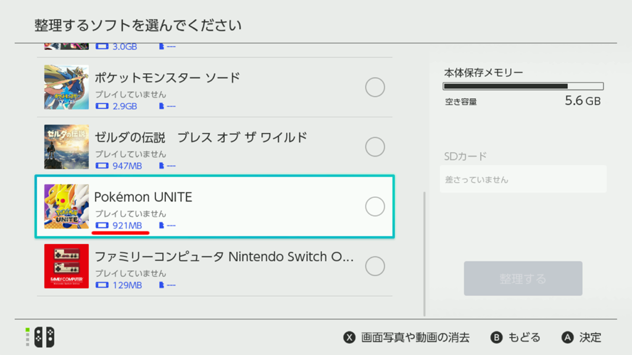Screen dimensions: 632x355
Task: Click the 本体保存メモリー storage bar
Action: (522, 86)
